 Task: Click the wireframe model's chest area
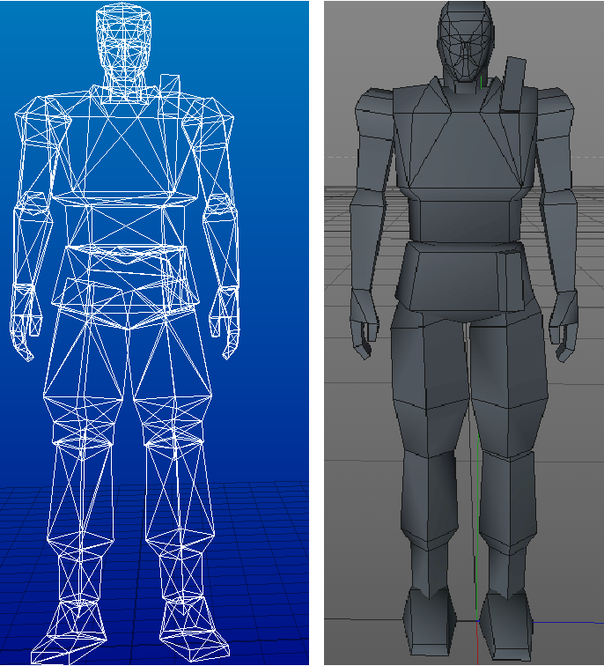129,150
